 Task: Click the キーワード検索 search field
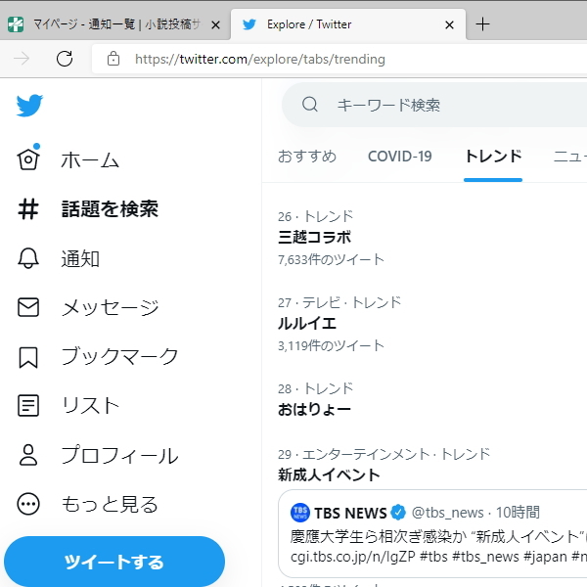click(x=434, y=105)
